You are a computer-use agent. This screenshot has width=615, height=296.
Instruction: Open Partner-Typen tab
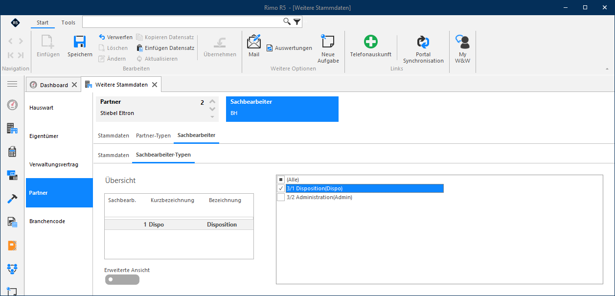pos(153,136)
